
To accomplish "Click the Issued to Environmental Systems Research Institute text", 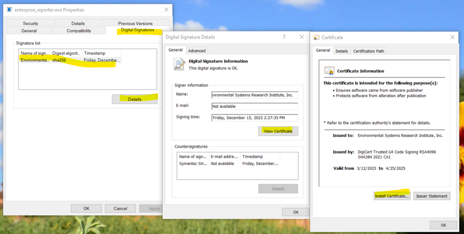I will [400, 136].
